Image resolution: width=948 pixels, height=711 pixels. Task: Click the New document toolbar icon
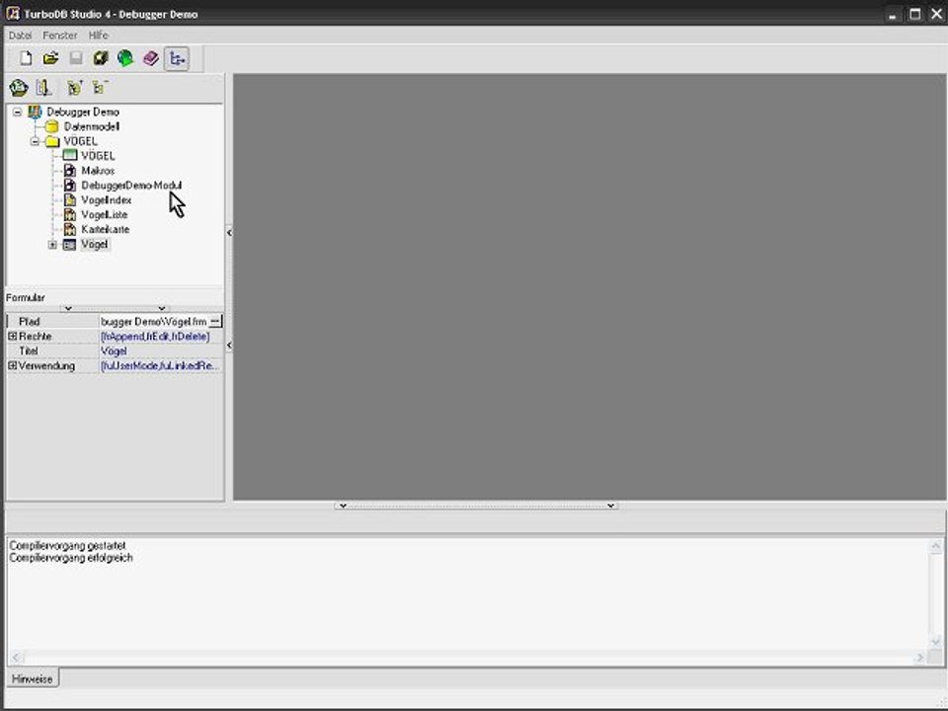(26, 58)
